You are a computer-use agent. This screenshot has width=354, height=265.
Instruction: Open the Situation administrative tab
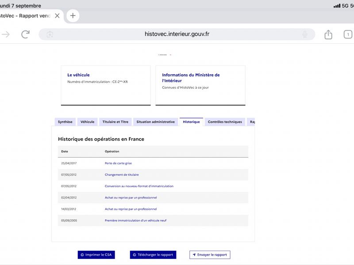[156, 122]
